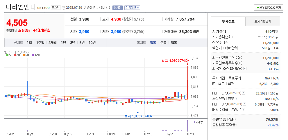
Task: Click the 상장주식수 value 14,200,000
Action: click(271, 43)
